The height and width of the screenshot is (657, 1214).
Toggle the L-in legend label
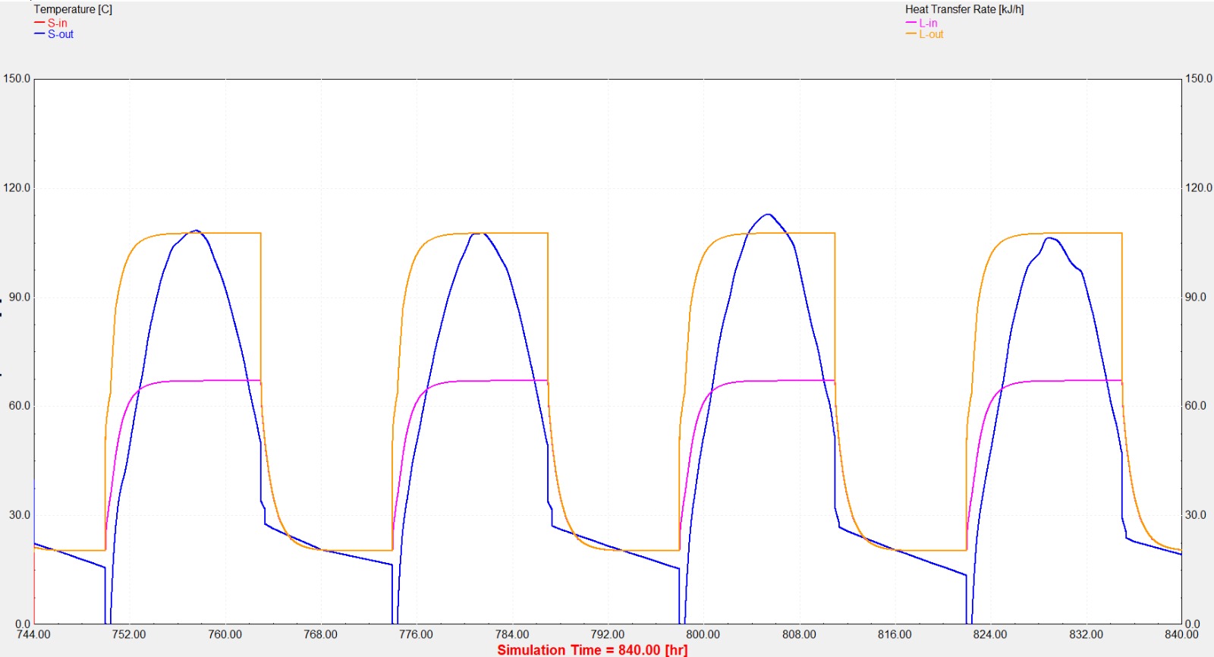(x=928, y=24)
